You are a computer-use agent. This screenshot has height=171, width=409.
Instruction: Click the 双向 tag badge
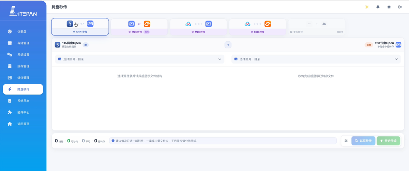(x=147, y=32)
